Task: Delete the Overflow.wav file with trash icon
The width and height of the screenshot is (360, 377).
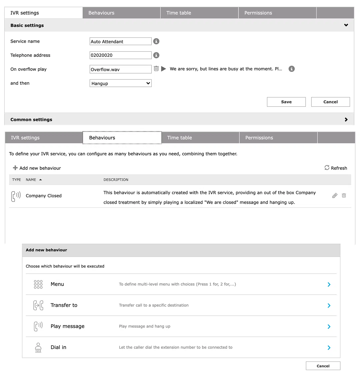Action: point(156,69)
